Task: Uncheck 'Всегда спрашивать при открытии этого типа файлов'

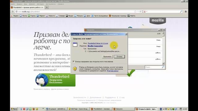Action: tap(74, 62)
